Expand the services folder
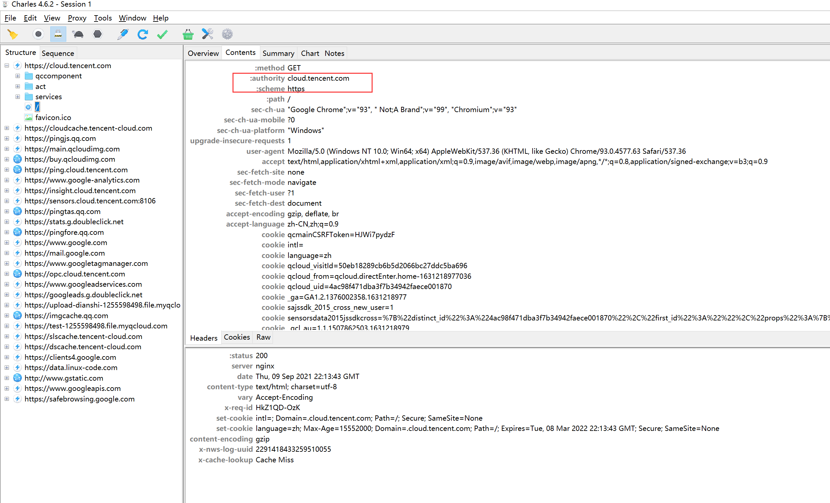 pos(18,97)
